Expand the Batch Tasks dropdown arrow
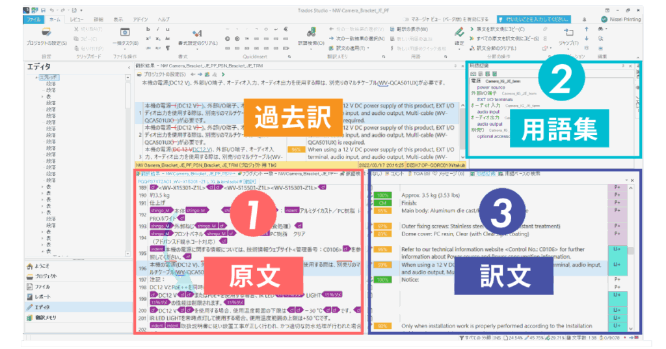The width and height of the screenshot is (666, 349). [125, 49]
